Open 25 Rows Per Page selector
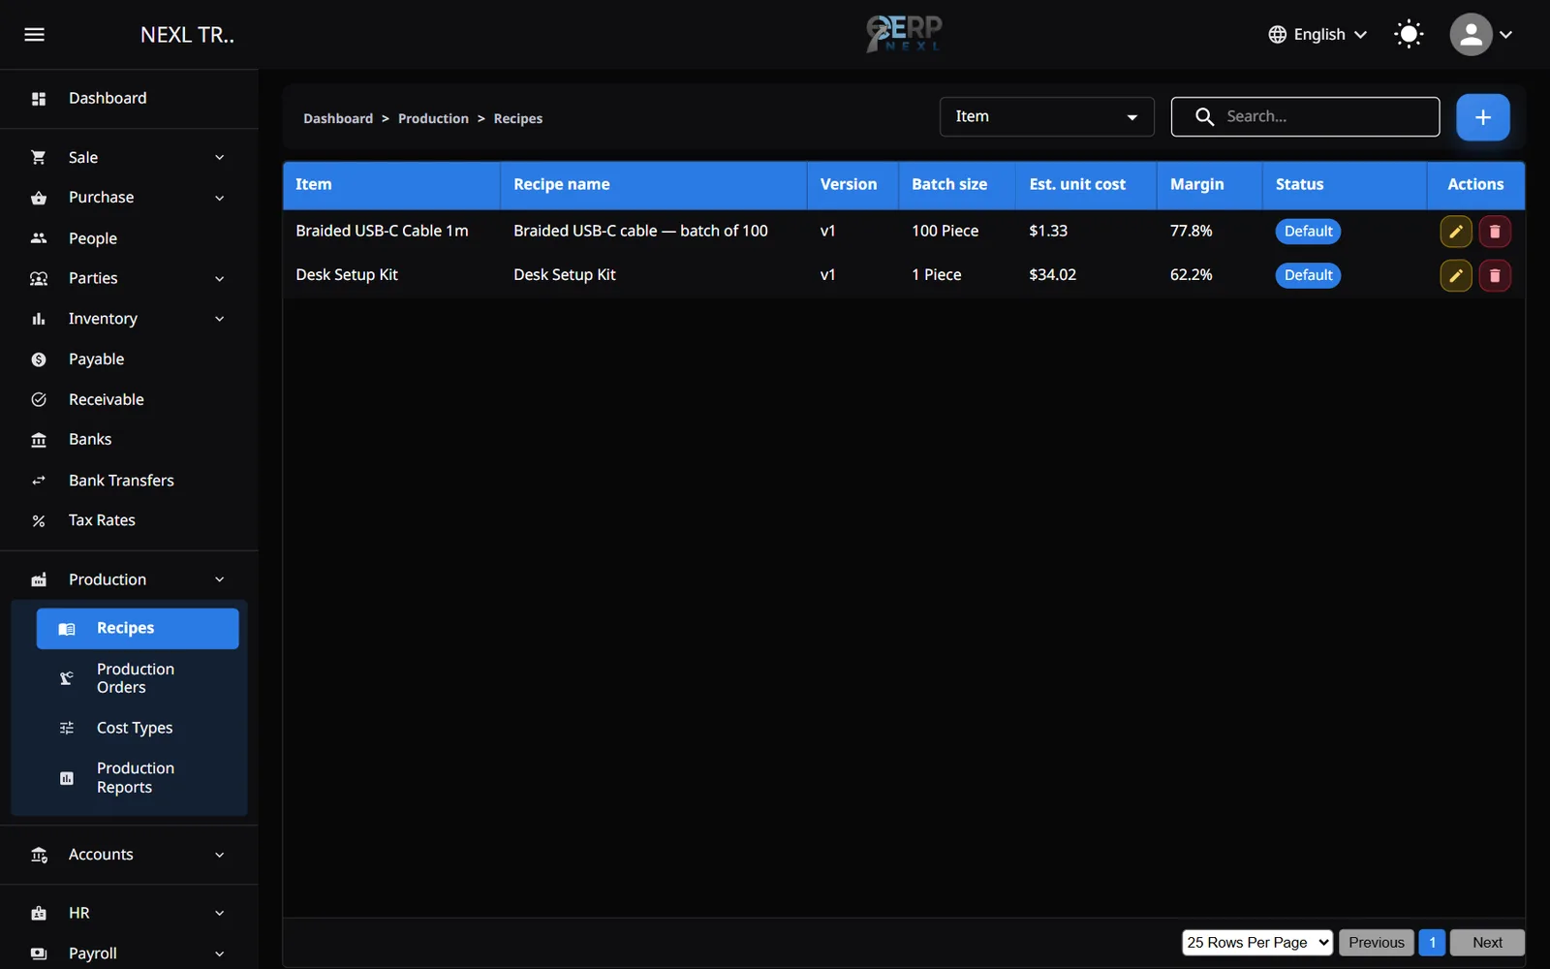Viewport: 1550px width, 969px height. click(x=1257, y=942)
